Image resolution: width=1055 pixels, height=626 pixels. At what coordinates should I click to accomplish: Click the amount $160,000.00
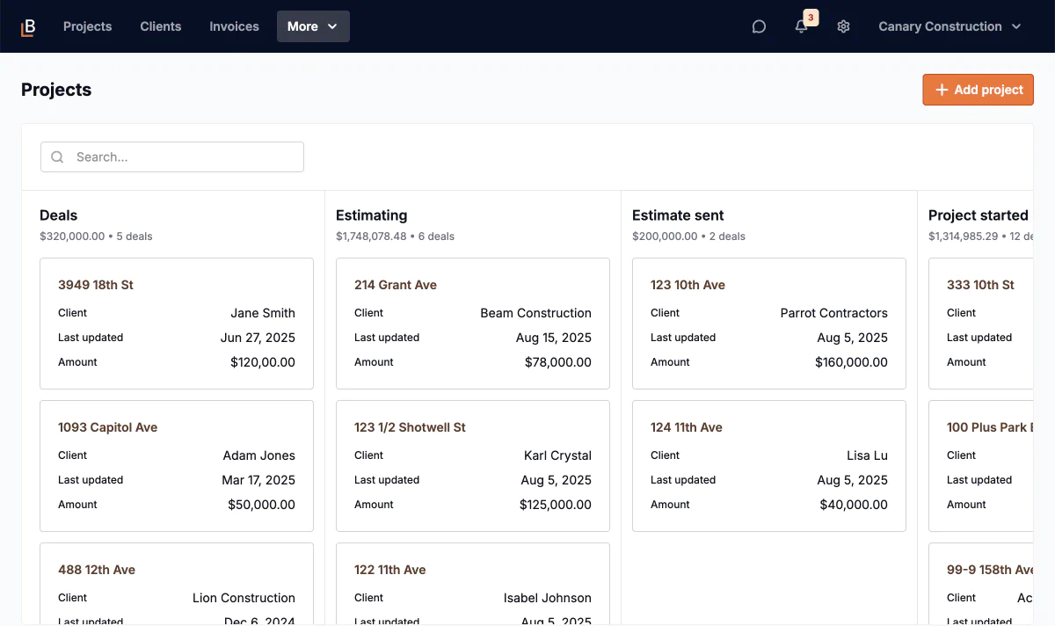coord(852,362)
